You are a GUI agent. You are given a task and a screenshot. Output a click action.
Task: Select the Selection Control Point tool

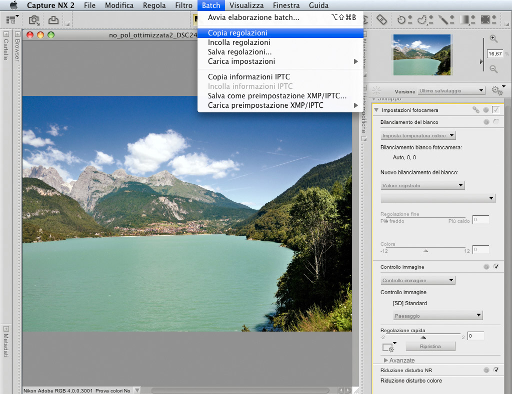[404, 20]
